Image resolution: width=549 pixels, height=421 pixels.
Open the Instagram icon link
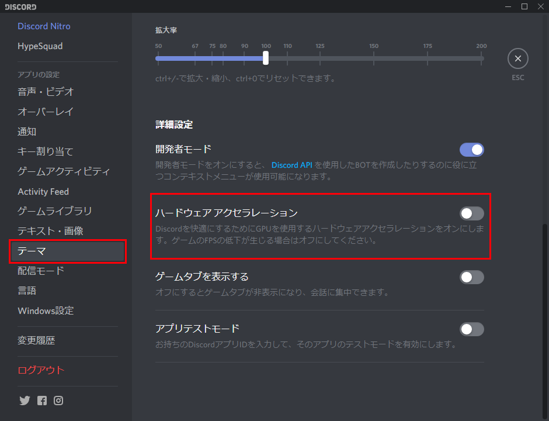(x=58, y=401)
